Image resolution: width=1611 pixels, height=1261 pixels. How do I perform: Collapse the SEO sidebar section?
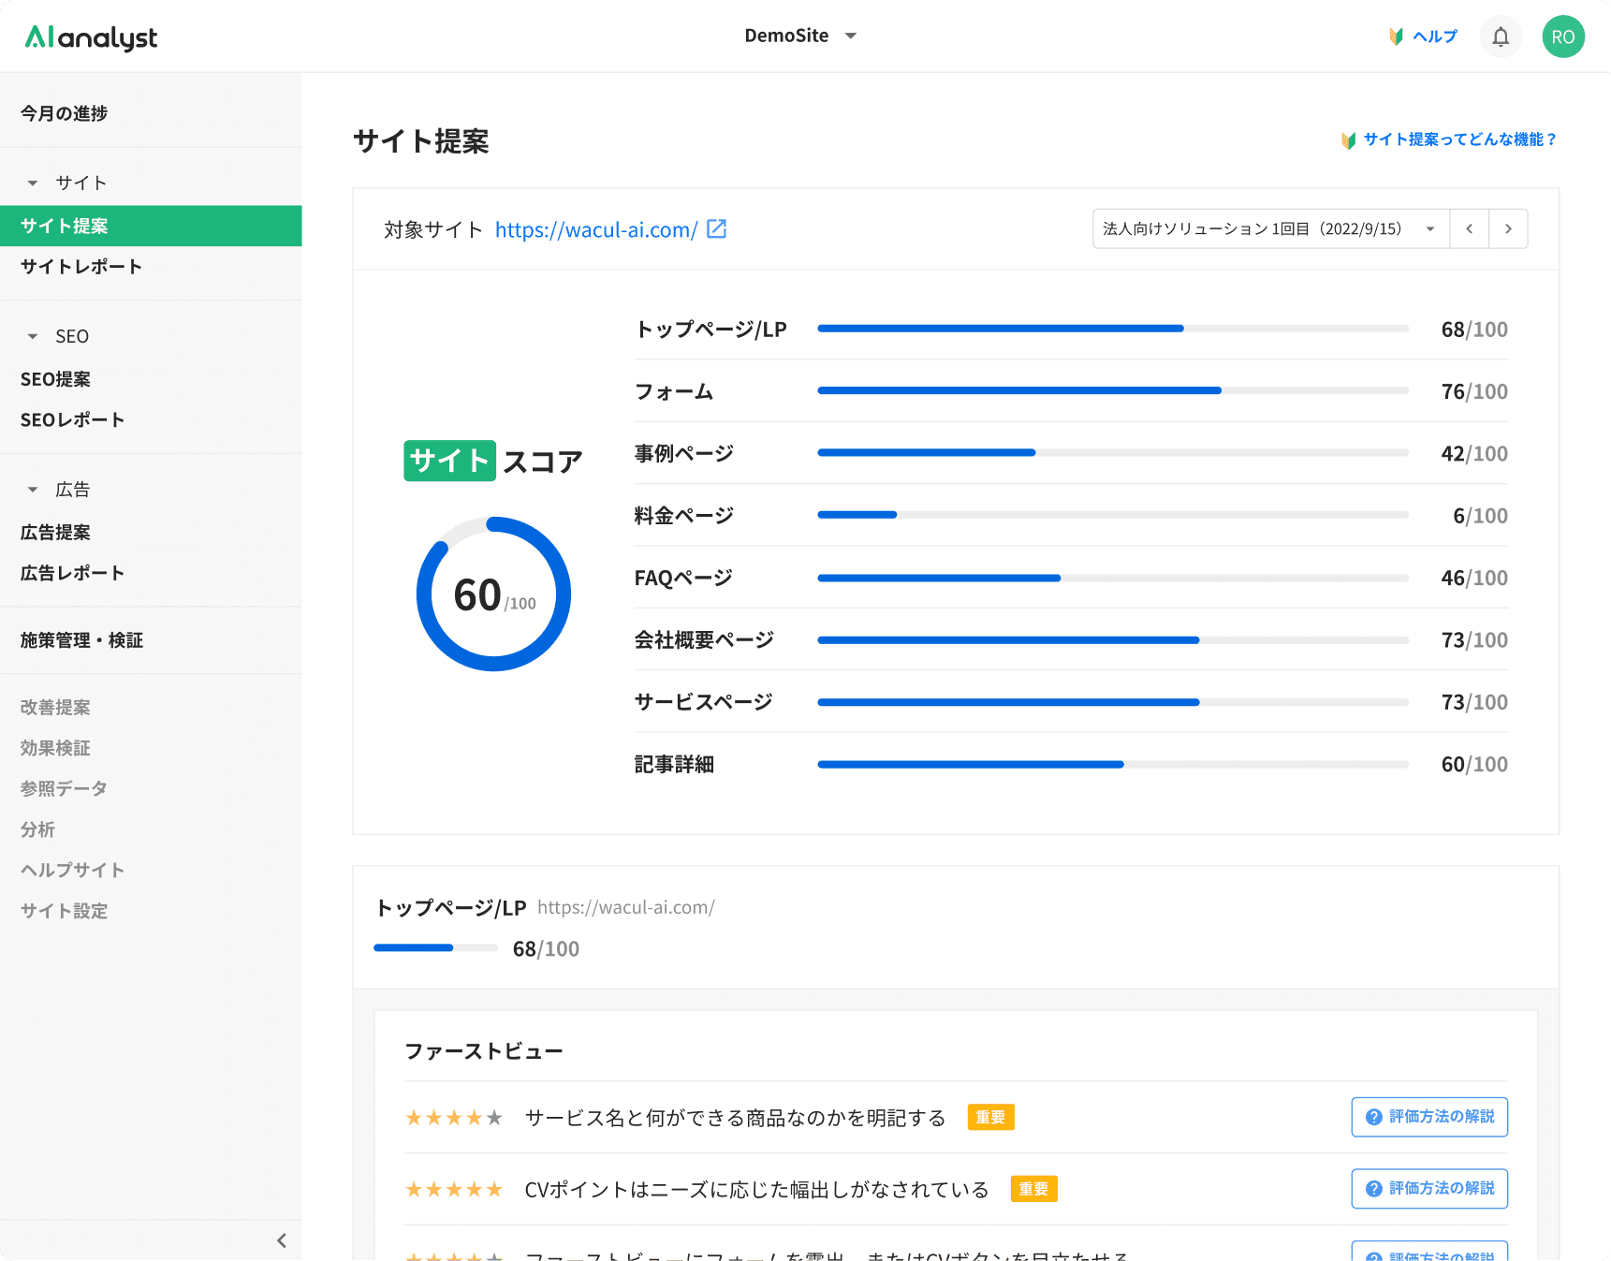coord(34,337)
